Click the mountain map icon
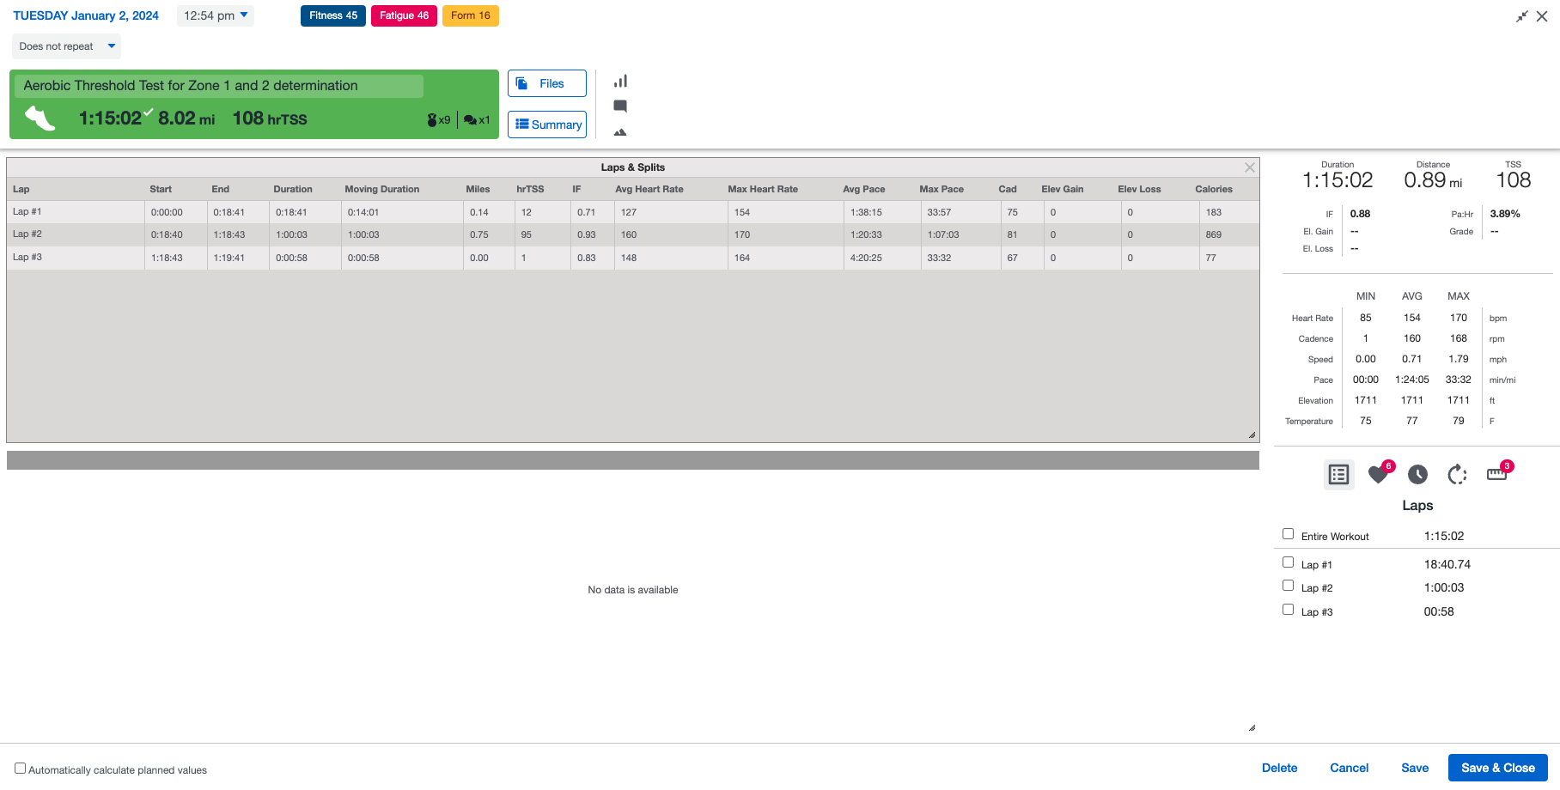 coord(620,132)
